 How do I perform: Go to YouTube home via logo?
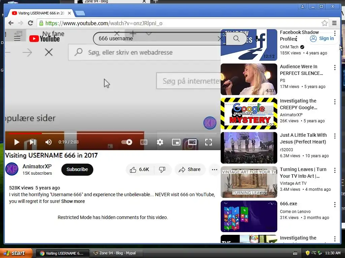44,39
